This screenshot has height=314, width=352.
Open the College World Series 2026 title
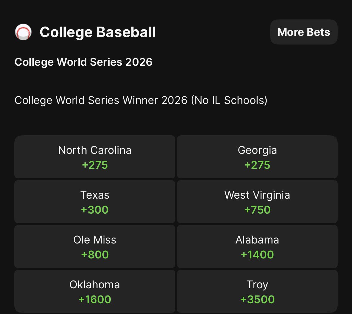(x=84, y=62)
